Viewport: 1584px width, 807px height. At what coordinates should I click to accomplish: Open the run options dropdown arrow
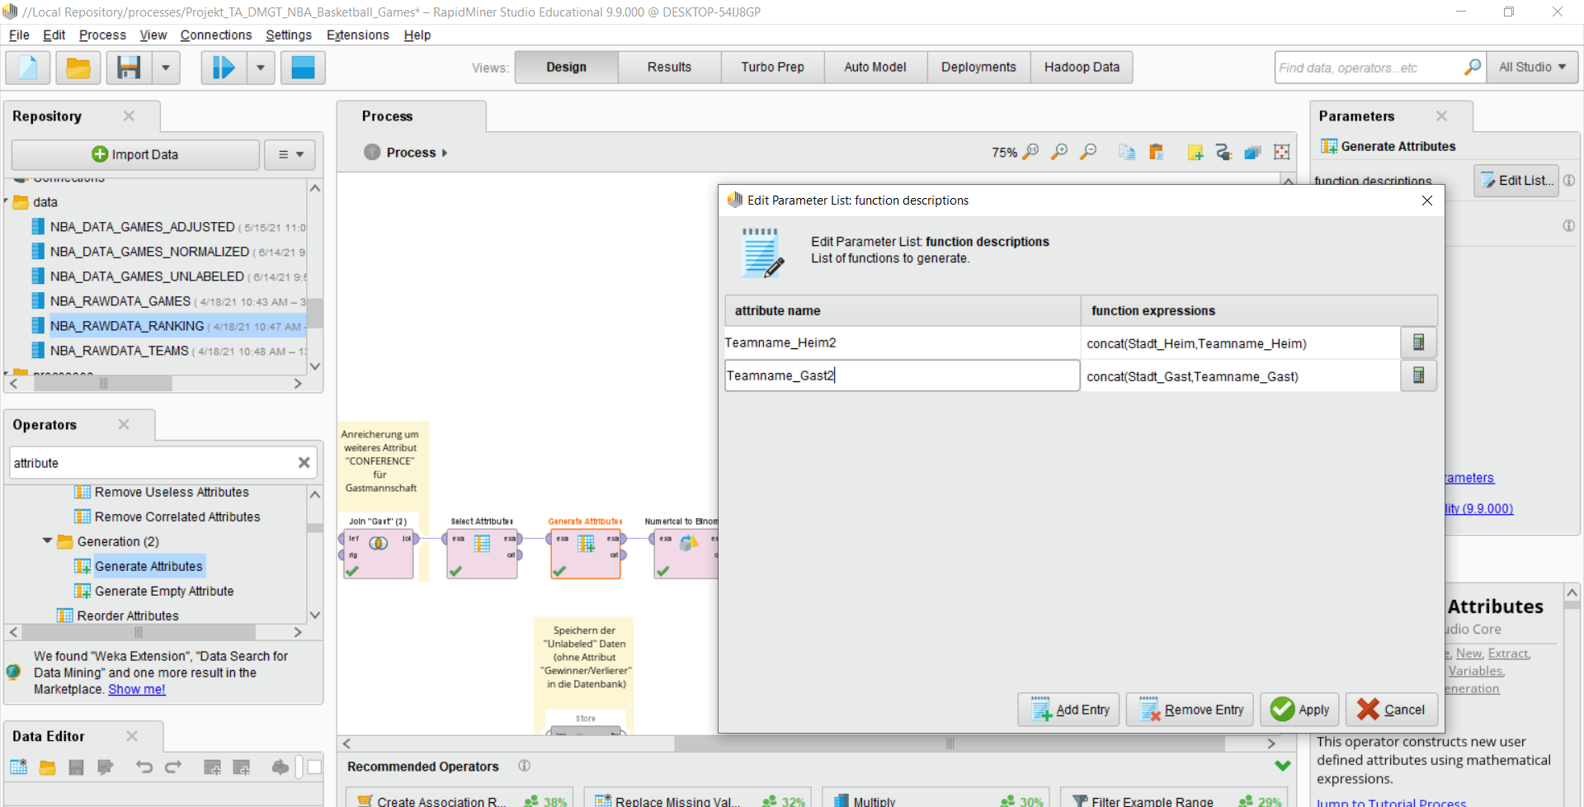260,67
